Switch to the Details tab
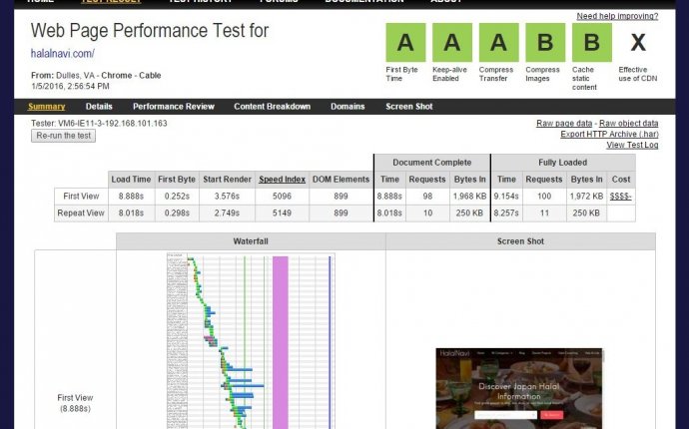 99,107
